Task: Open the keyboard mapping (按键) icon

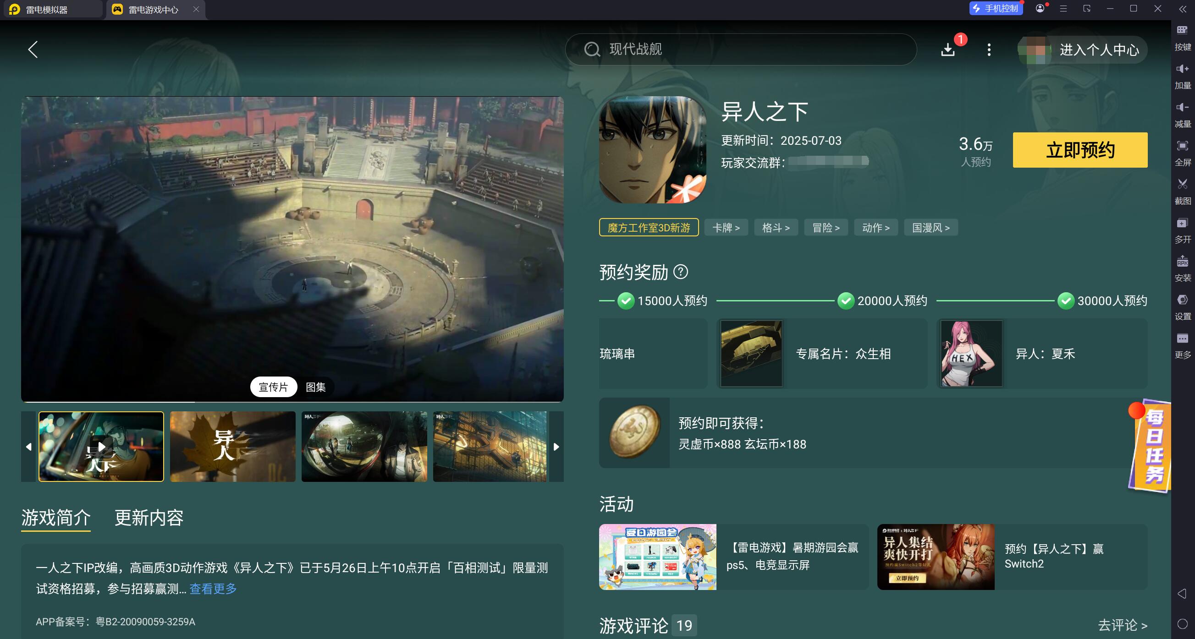Action: pyautogui.click(x=1182, y=31)
